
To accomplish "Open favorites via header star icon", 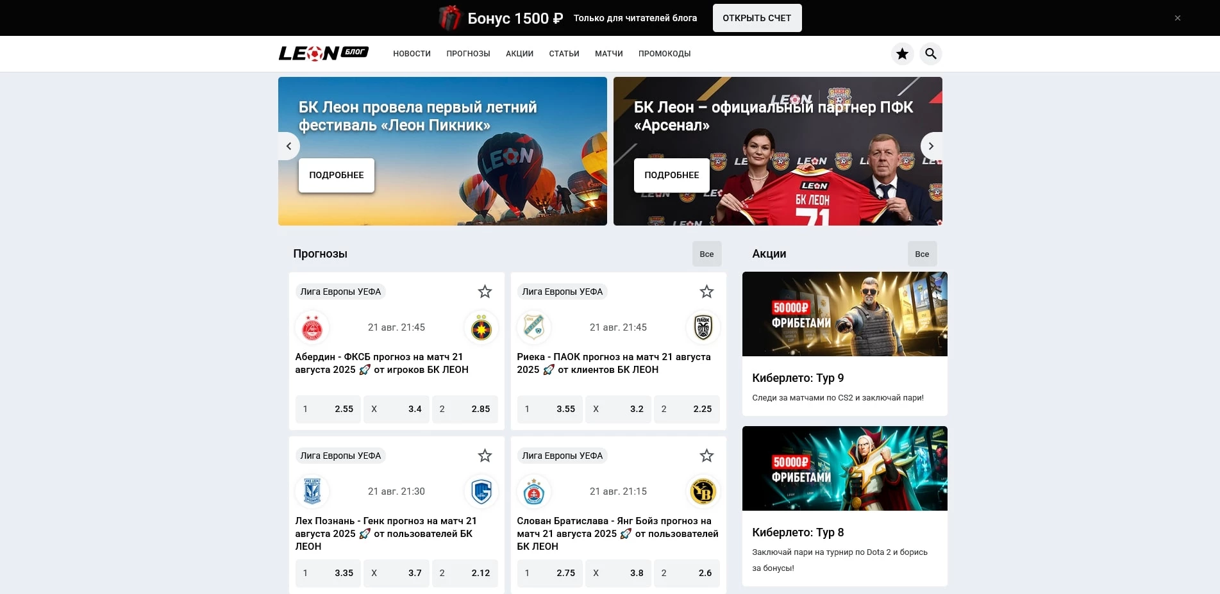I will [902, 54].
